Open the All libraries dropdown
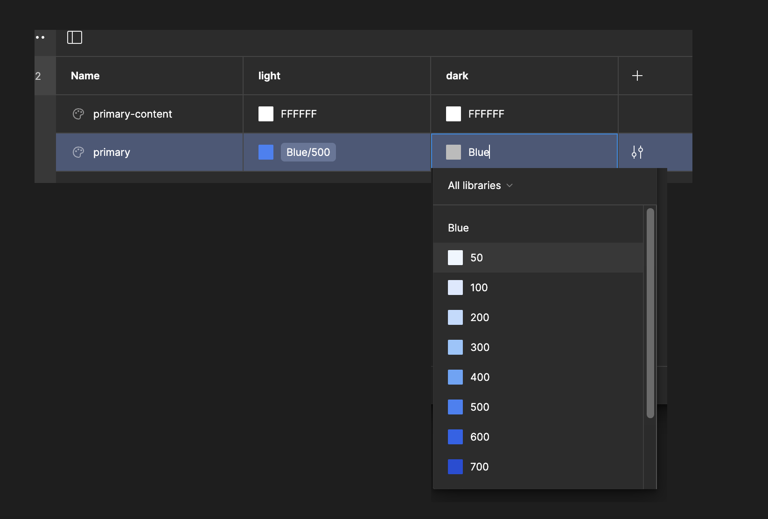Screen dimensions: 768x519 click(x=480, y=185)
